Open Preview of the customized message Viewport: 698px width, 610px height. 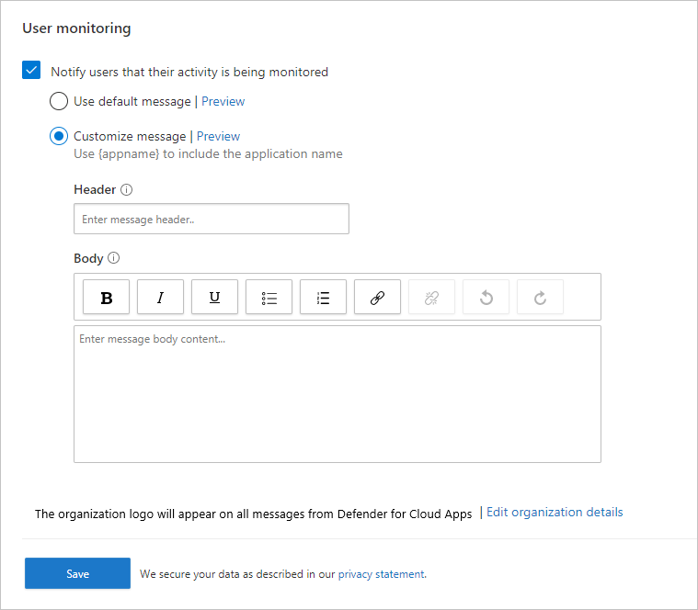[x=218, y=136]
